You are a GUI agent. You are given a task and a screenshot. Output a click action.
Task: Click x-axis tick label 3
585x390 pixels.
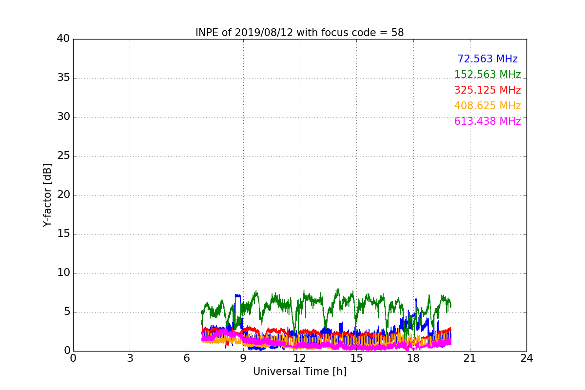130,358
